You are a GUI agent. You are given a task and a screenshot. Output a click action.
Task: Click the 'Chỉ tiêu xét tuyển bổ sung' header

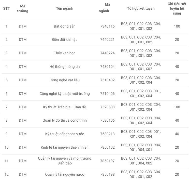[177, 8]
